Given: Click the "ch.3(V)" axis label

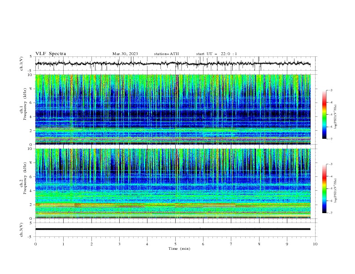Looking at the screenshot, I should [22, 230].
